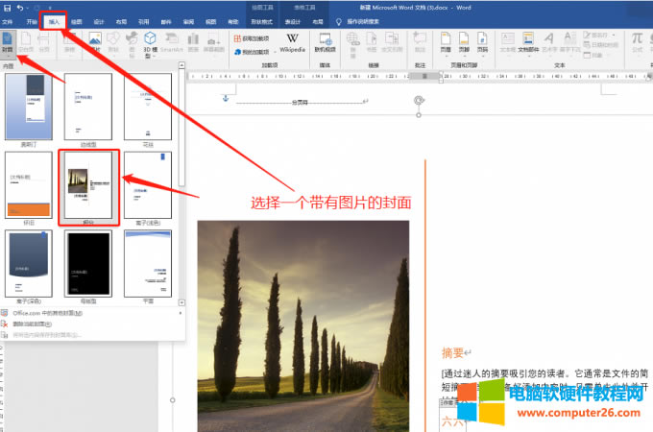Click the 3D 模型 icon in ribbon
The width and height of the screenshot is (653, 432).
tap(149, 42)
